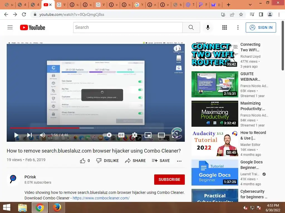
Task: Toggle closed captions
Action: [121, 135]
